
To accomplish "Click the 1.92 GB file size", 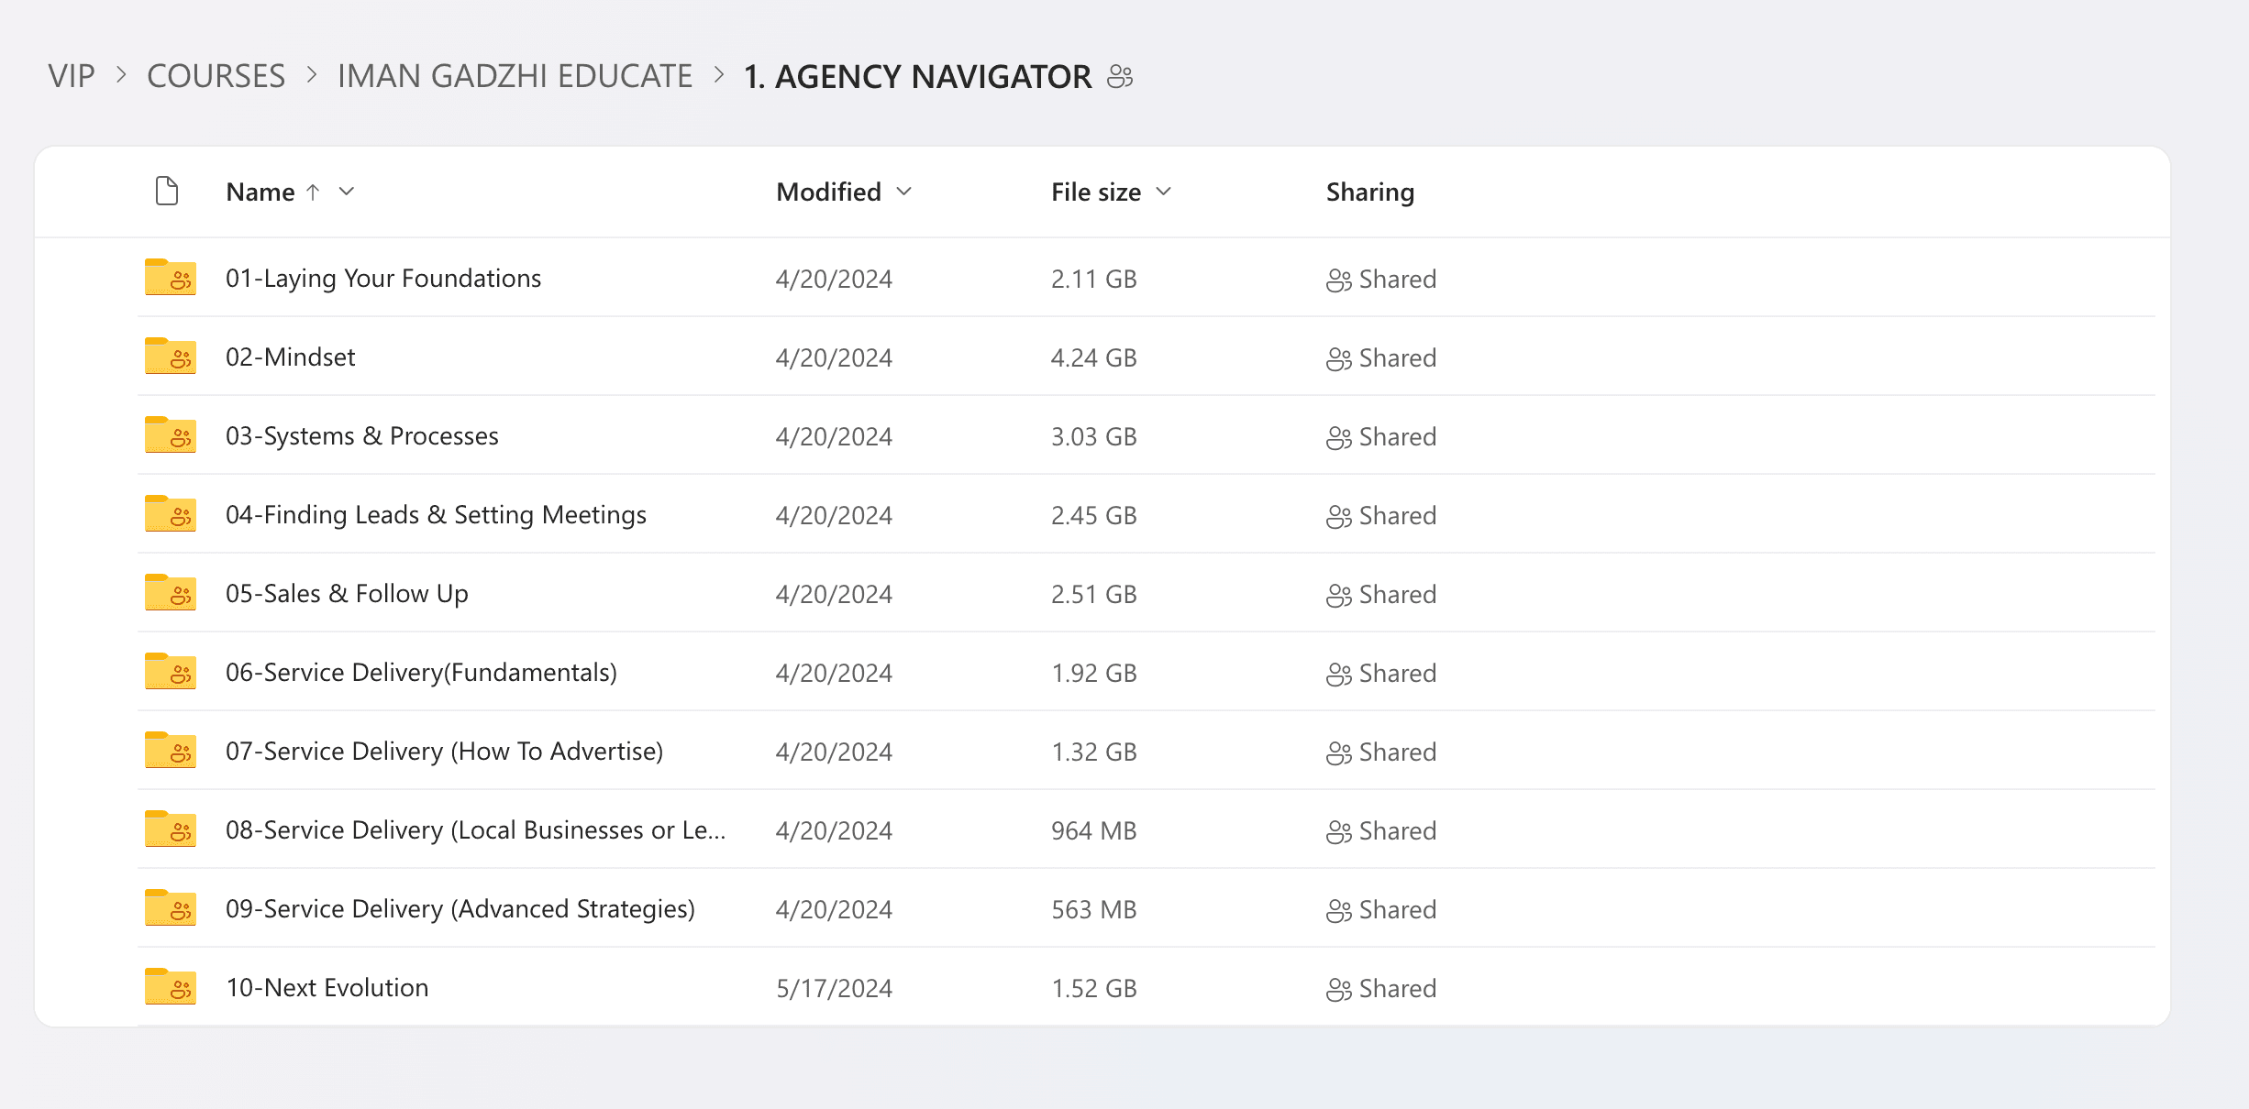I will [1093, 673].
